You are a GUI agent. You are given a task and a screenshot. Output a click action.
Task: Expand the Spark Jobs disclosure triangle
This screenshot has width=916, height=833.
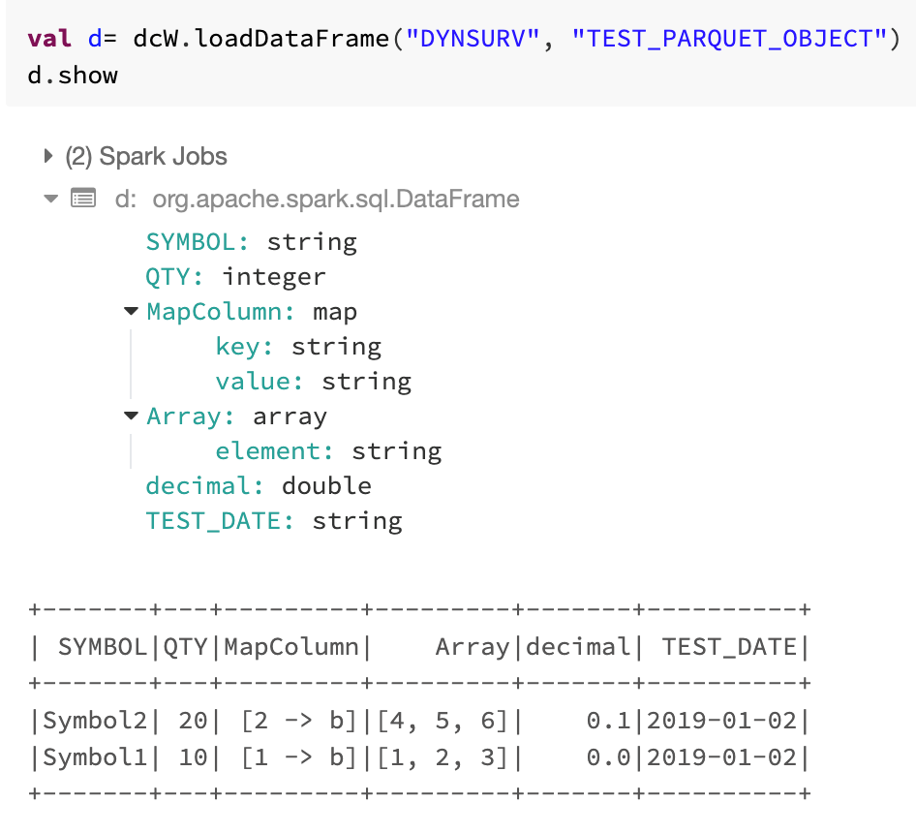48,156
